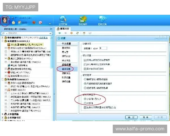Collapse the 最热游戏 tree group
The height and width of the screenshot is (136, 170).
[x=3, y=41]
